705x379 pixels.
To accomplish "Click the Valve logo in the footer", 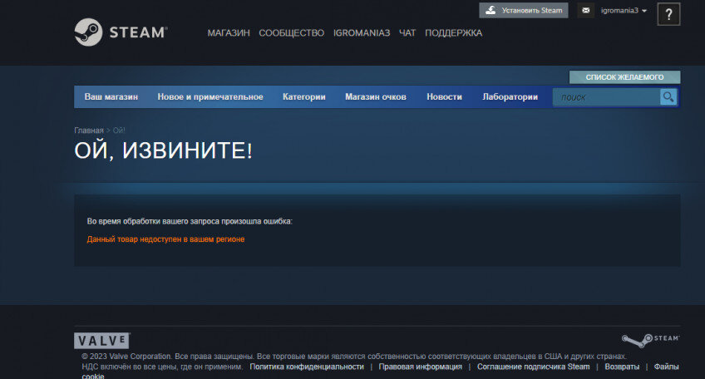I will 102,340.
